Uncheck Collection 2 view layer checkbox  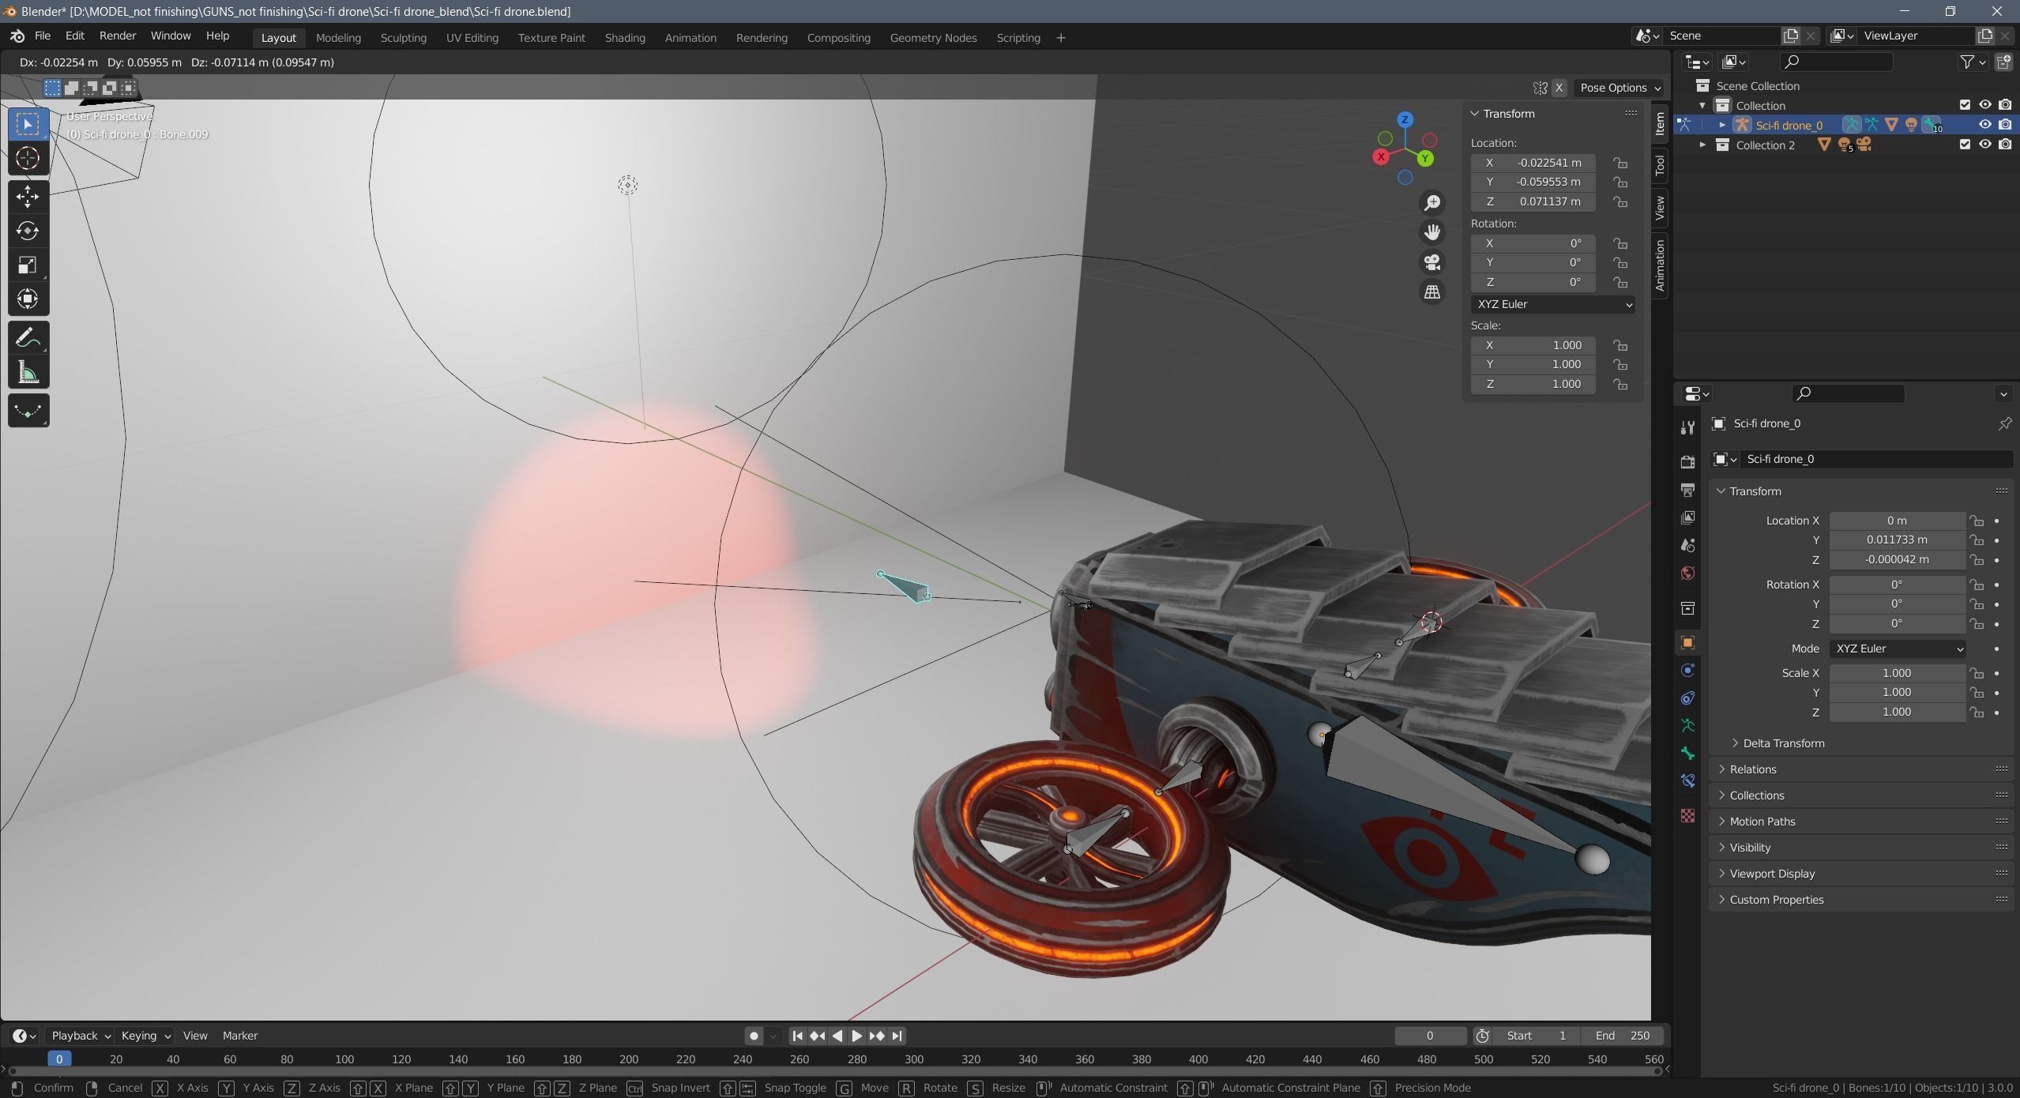[1965, 145]
